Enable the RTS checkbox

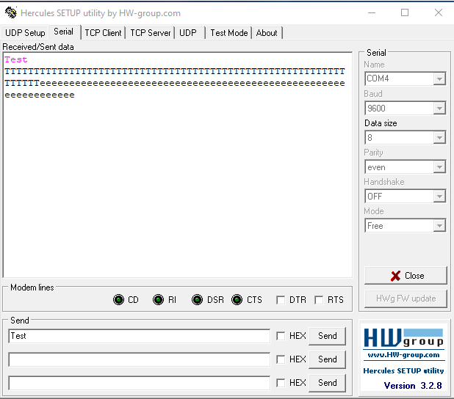pos(319,300)
